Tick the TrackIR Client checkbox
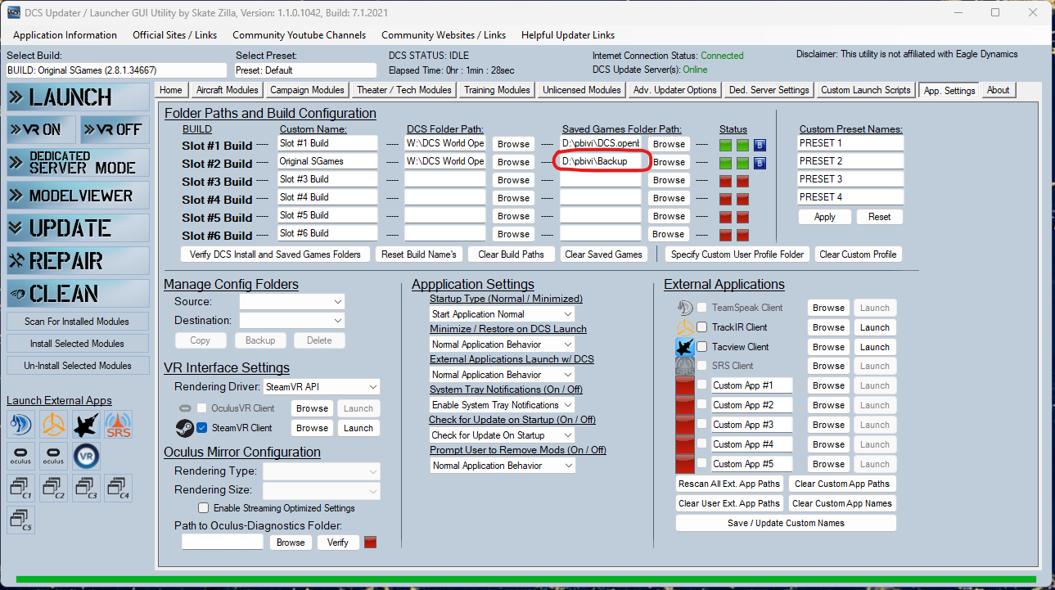 click(701, 327)
